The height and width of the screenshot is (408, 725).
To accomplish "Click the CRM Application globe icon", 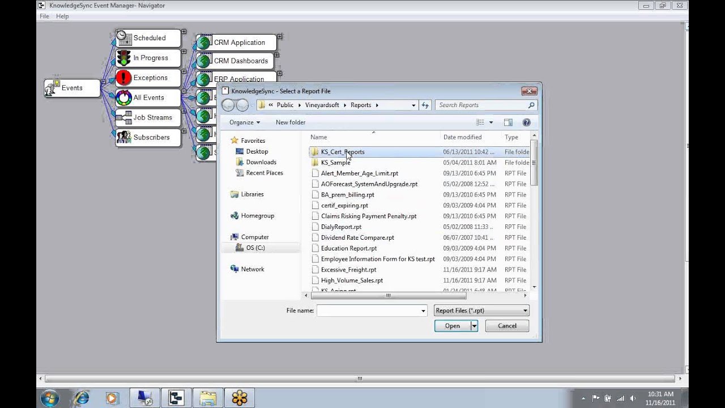I will coord(203,42).
